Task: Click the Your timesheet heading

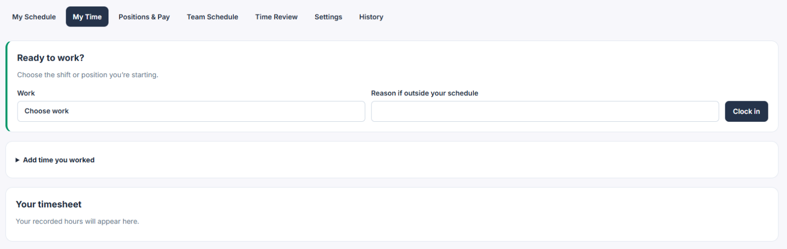Action: click(49, 204)
